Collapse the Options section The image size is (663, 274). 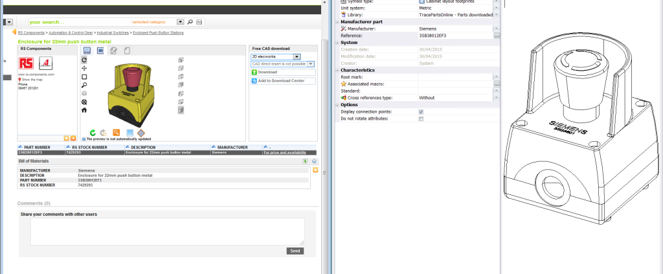(x=337, y=105)
